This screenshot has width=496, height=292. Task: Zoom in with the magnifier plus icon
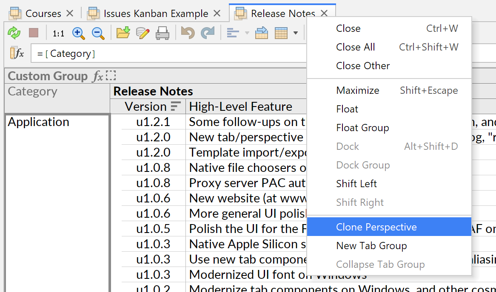click(x=79, y=33)
